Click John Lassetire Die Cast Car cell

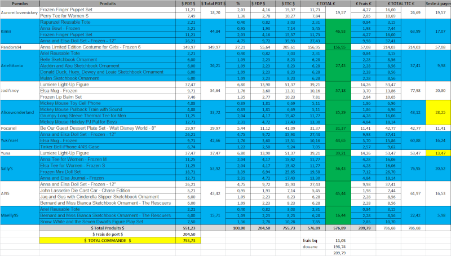107,191
